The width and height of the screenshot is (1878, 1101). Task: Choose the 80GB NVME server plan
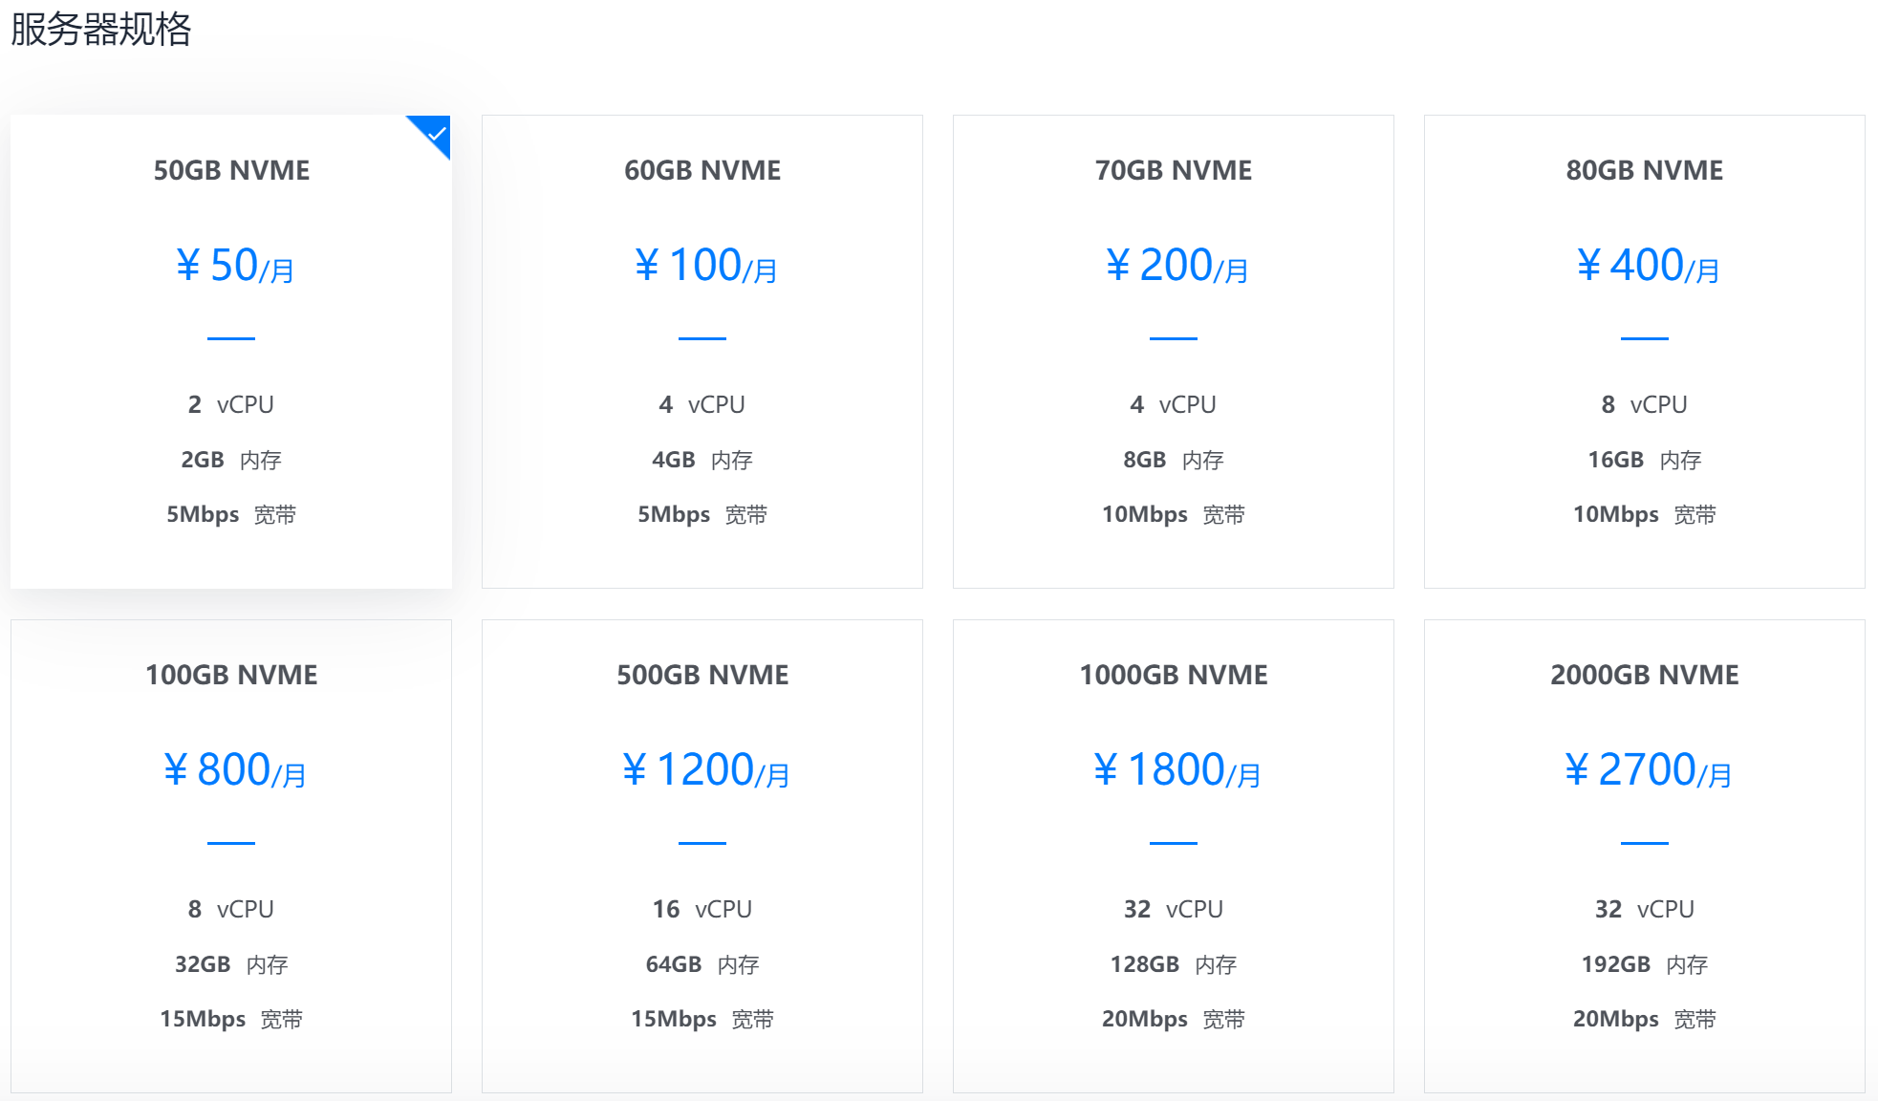(x=1645, y=351)
